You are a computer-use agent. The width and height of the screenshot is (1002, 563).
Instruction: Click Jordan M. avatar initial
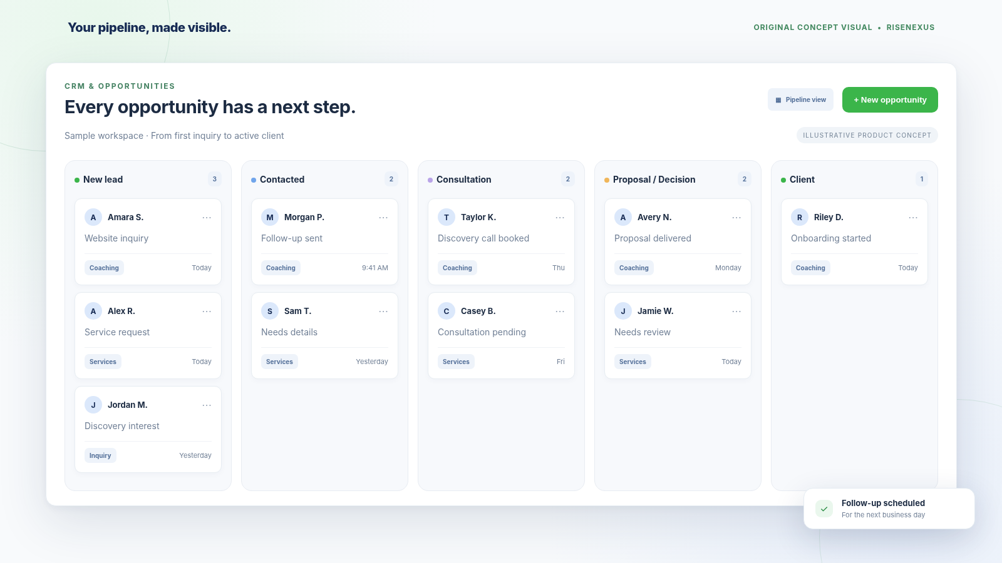(93, 405)
